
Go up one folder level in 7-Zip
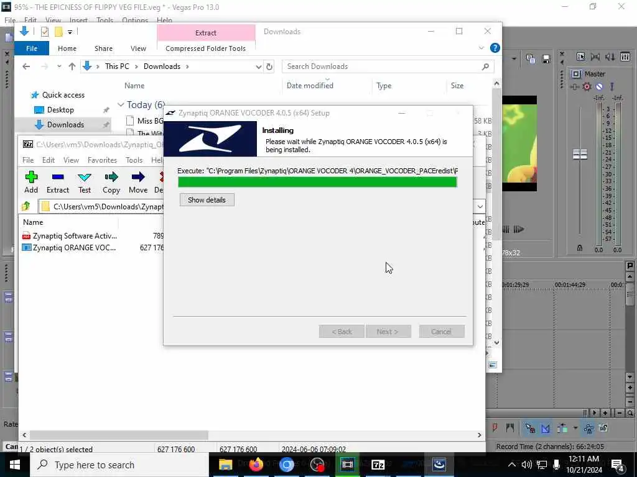26,206
